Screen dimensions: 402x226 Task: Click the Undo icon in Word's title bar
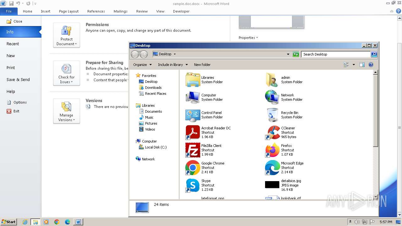pyautogui.click(x=18, y=3)
